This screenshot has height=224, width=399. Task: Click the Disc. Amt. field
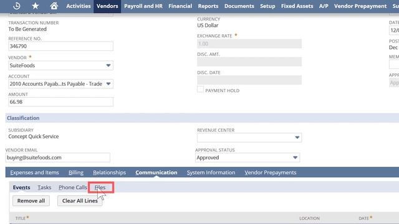(249, 62)
